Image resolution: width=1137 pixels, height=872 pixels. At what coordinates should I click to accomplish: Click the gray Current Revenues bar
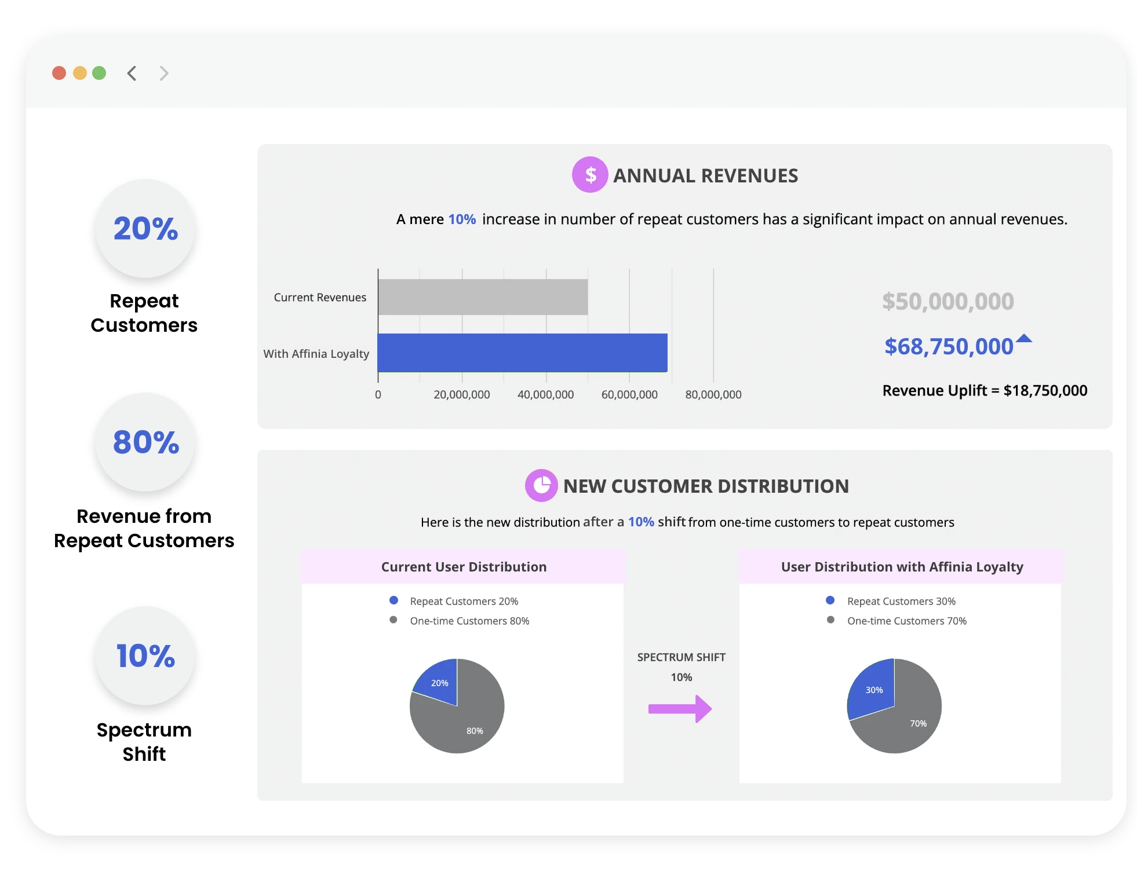point(483,297)
